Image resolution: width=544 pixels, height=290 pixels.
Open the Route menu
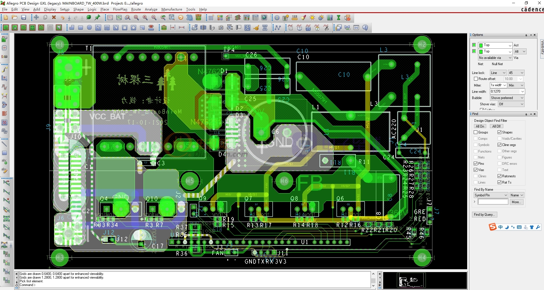click(136, 9)
